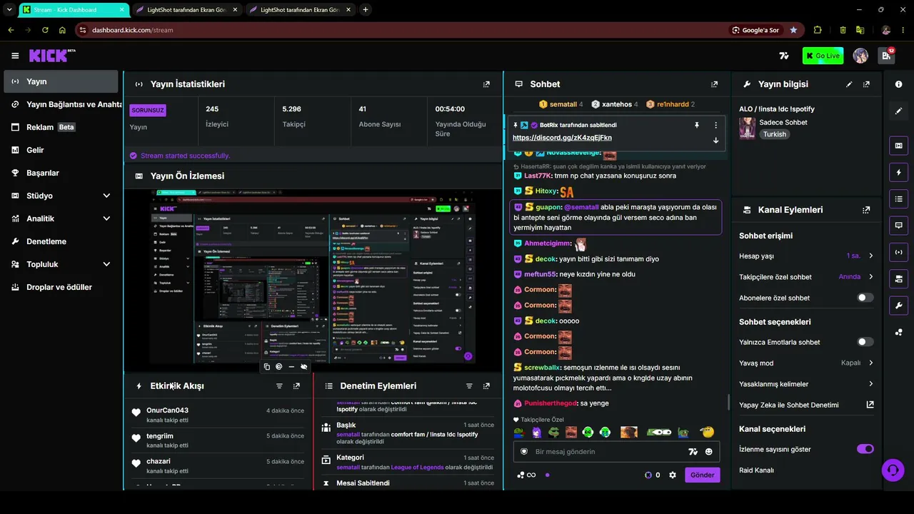Click the browser address bar URL
The image size is (914, 514).
[x=132, y=30]
